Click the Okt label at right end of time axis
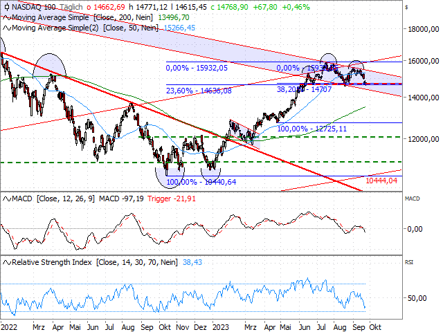 (x=375, y=327)
